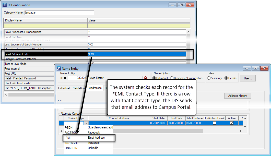This screenshot has height=156, width=271.
Task: Click the Display Name column header
Action: tap(46, 20)
